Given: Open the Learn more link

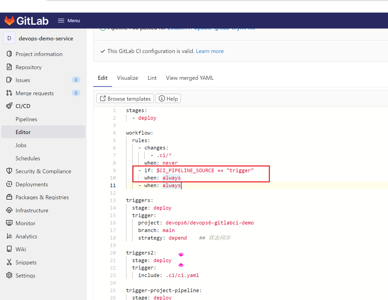Looking at the screenshot, I should click(210, 51).
